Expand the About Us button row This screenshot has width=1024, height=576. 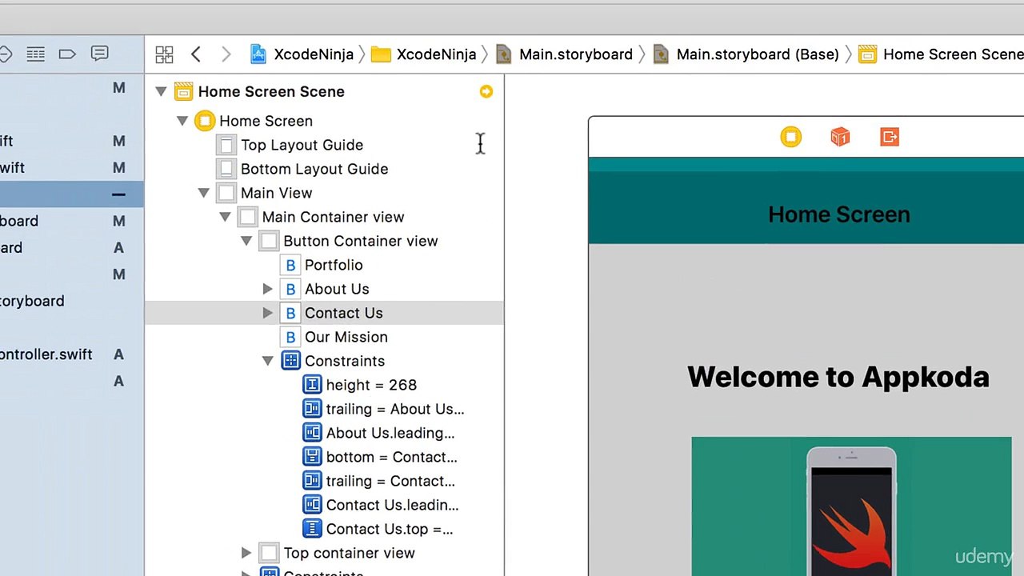click(268, 289)
